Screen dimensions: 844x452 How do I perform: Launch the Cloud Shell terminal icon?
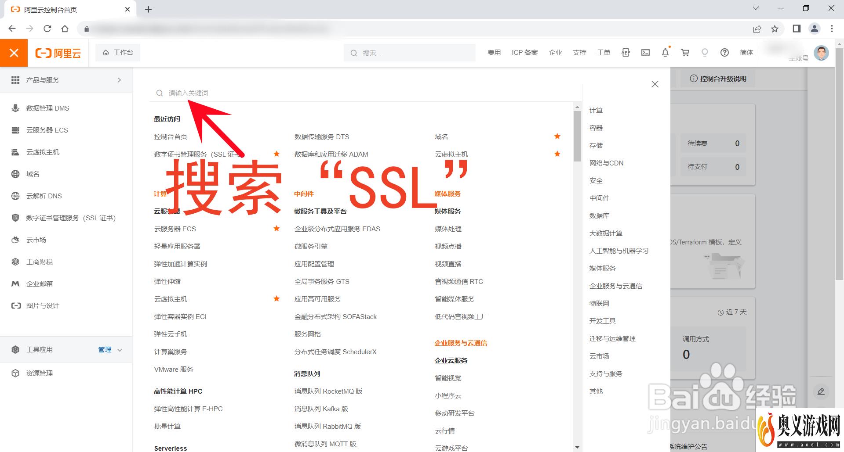(x=645, y=53)
